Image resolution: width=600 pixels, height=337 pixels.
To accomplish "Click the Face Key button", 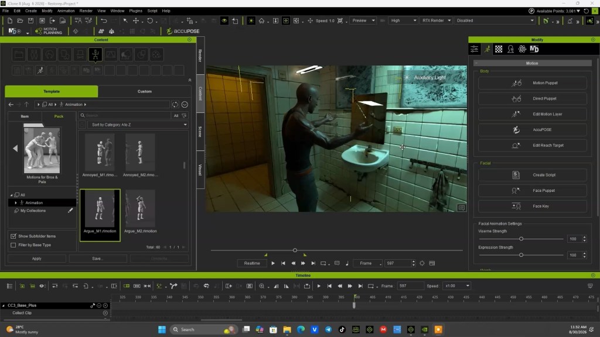I will coord(532,207).
